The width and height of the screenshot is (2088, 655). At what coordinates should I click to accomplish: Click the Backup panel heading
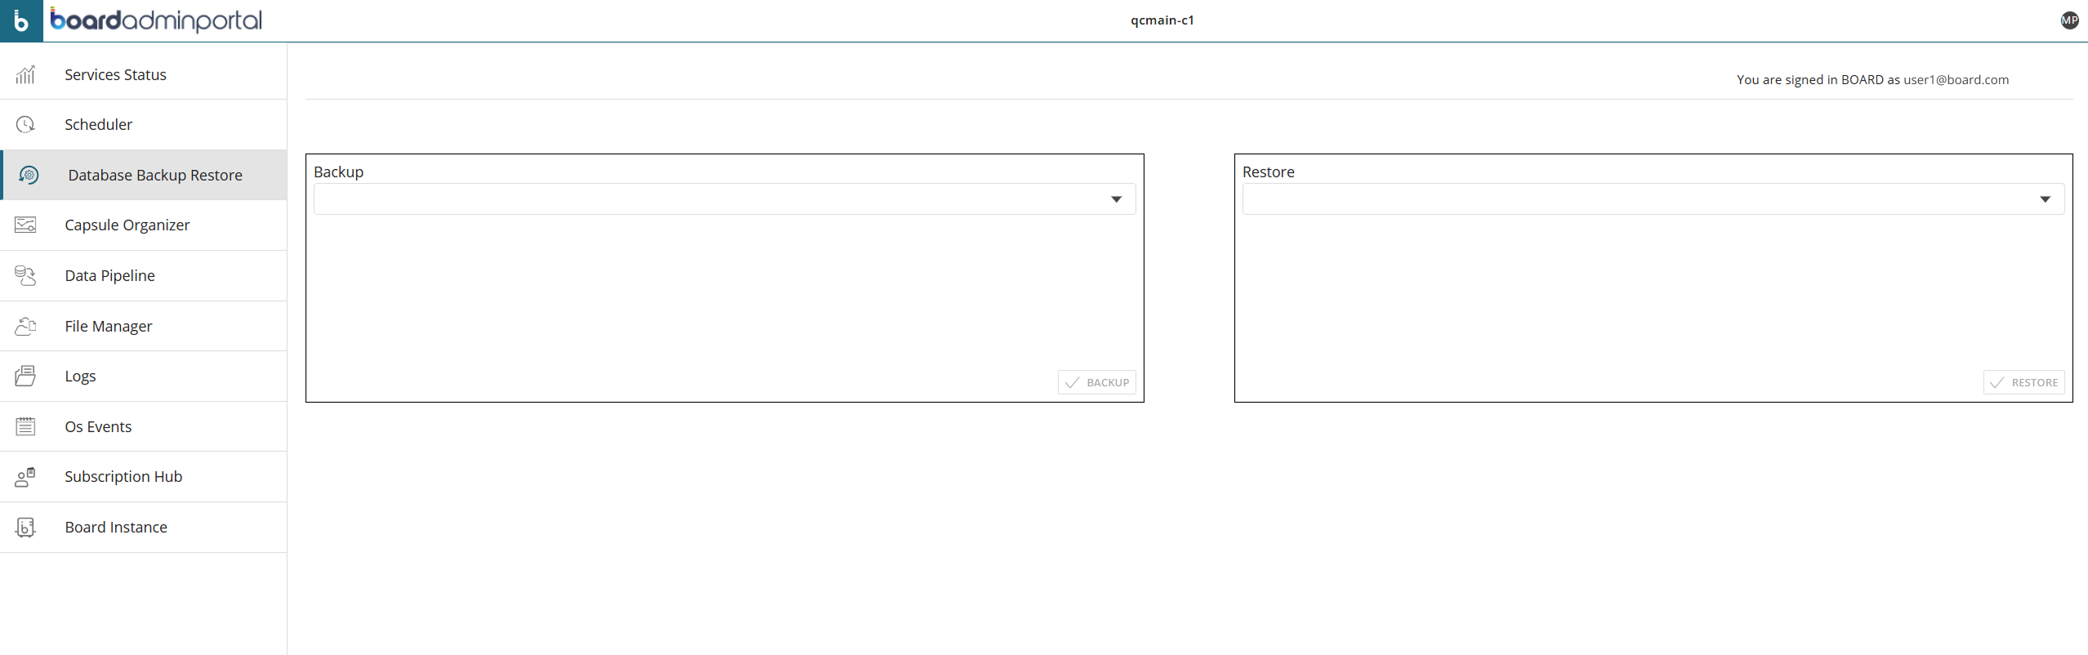pos(339,172)
